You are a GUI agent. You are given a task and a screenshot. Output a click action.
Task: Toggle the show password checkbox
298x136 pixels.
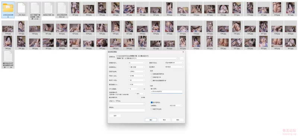(x=152, y=102)
